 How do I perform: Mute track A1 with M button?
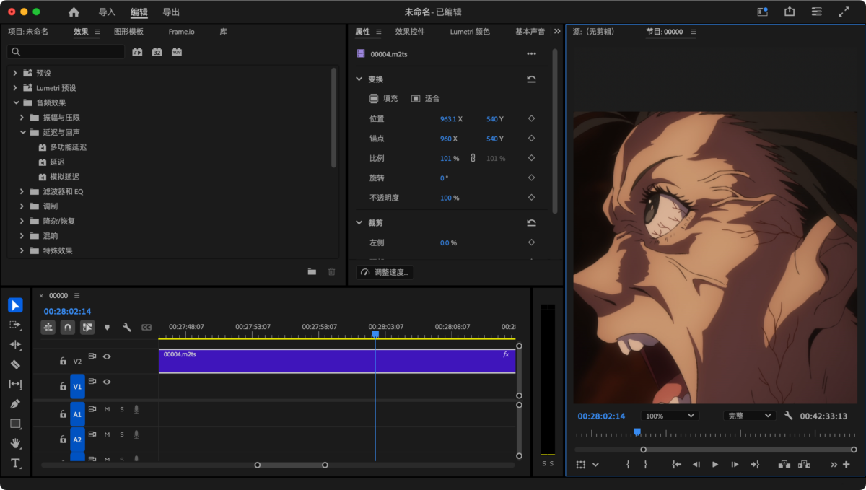pos(107,409)
